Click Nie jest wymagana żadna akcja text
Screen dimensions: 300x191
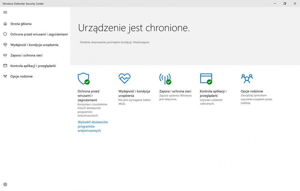134,102
